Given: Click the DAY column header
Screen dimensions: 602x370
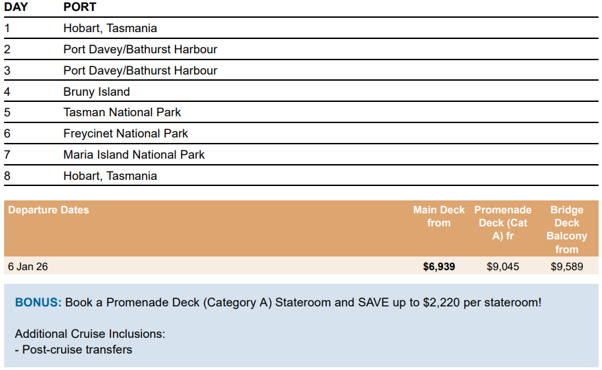Looking at the screenshot, I should [x=16, y=7].
